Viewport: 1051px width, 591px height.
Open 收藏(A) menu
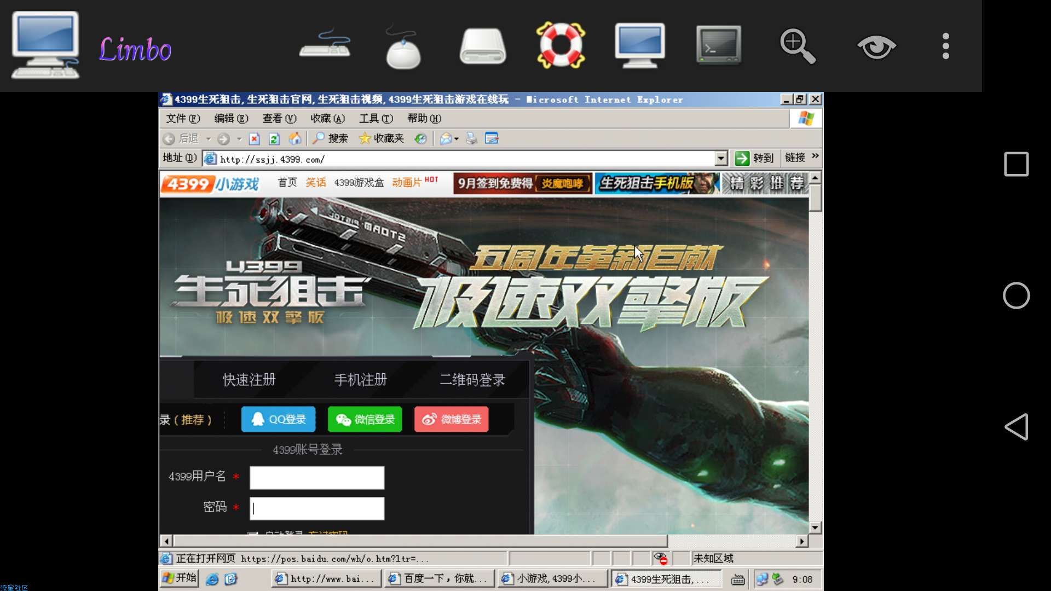[328, 118]
